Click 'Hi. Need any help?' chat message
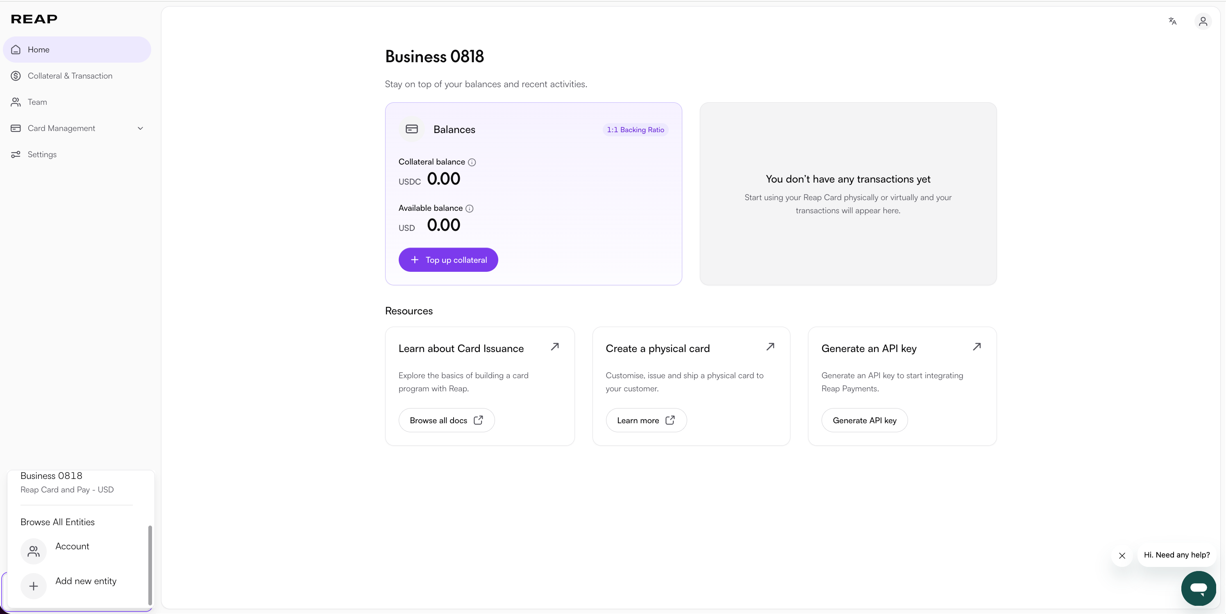 (1176, 555)
